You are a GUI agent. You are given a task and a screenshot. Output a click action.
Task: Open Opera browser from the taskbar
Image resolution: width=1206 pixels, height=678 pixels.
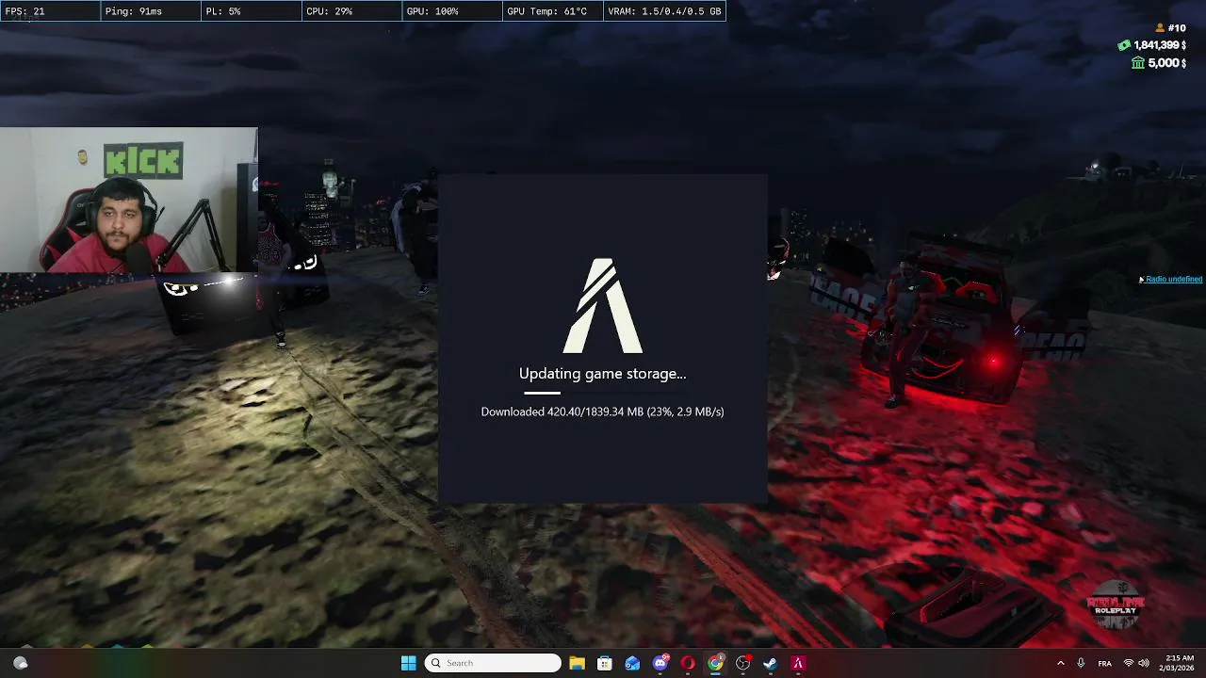point(688,663)
